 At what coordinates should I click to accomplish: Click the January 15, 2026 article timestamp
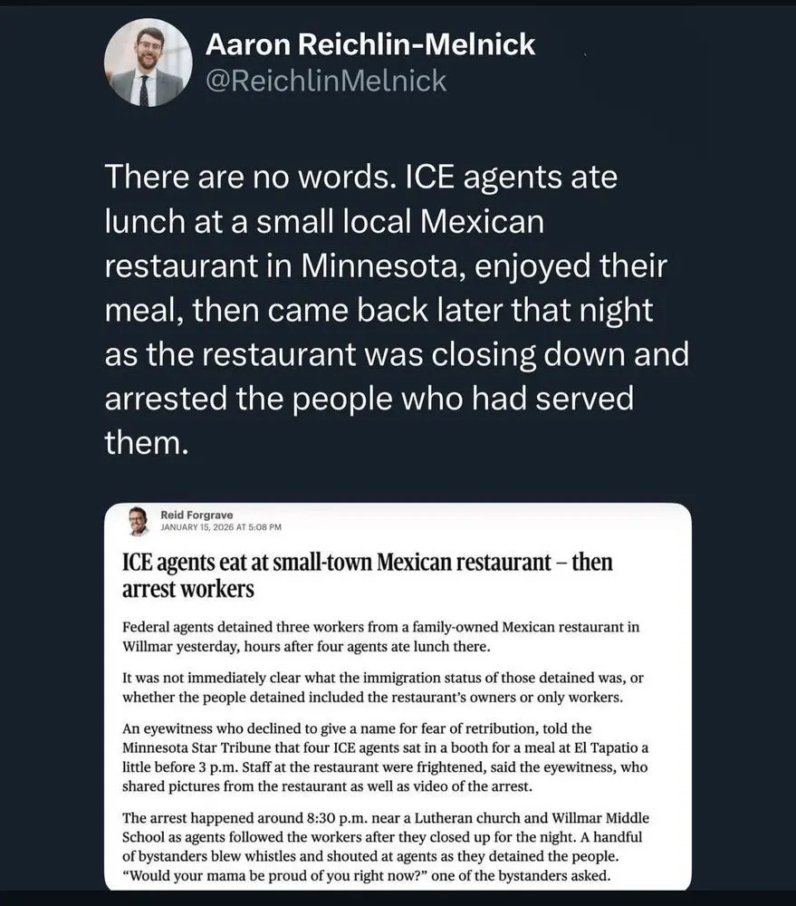(x=221, y=526)
